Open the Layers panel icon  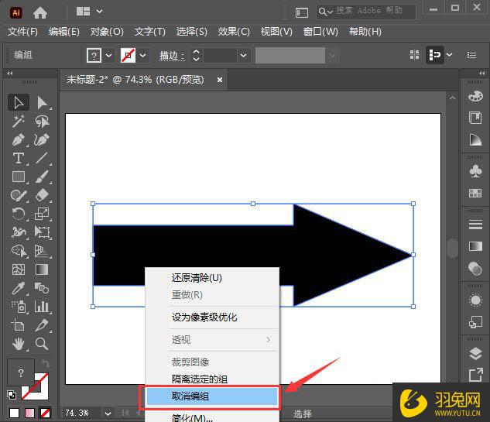click(x=475, y=354)
